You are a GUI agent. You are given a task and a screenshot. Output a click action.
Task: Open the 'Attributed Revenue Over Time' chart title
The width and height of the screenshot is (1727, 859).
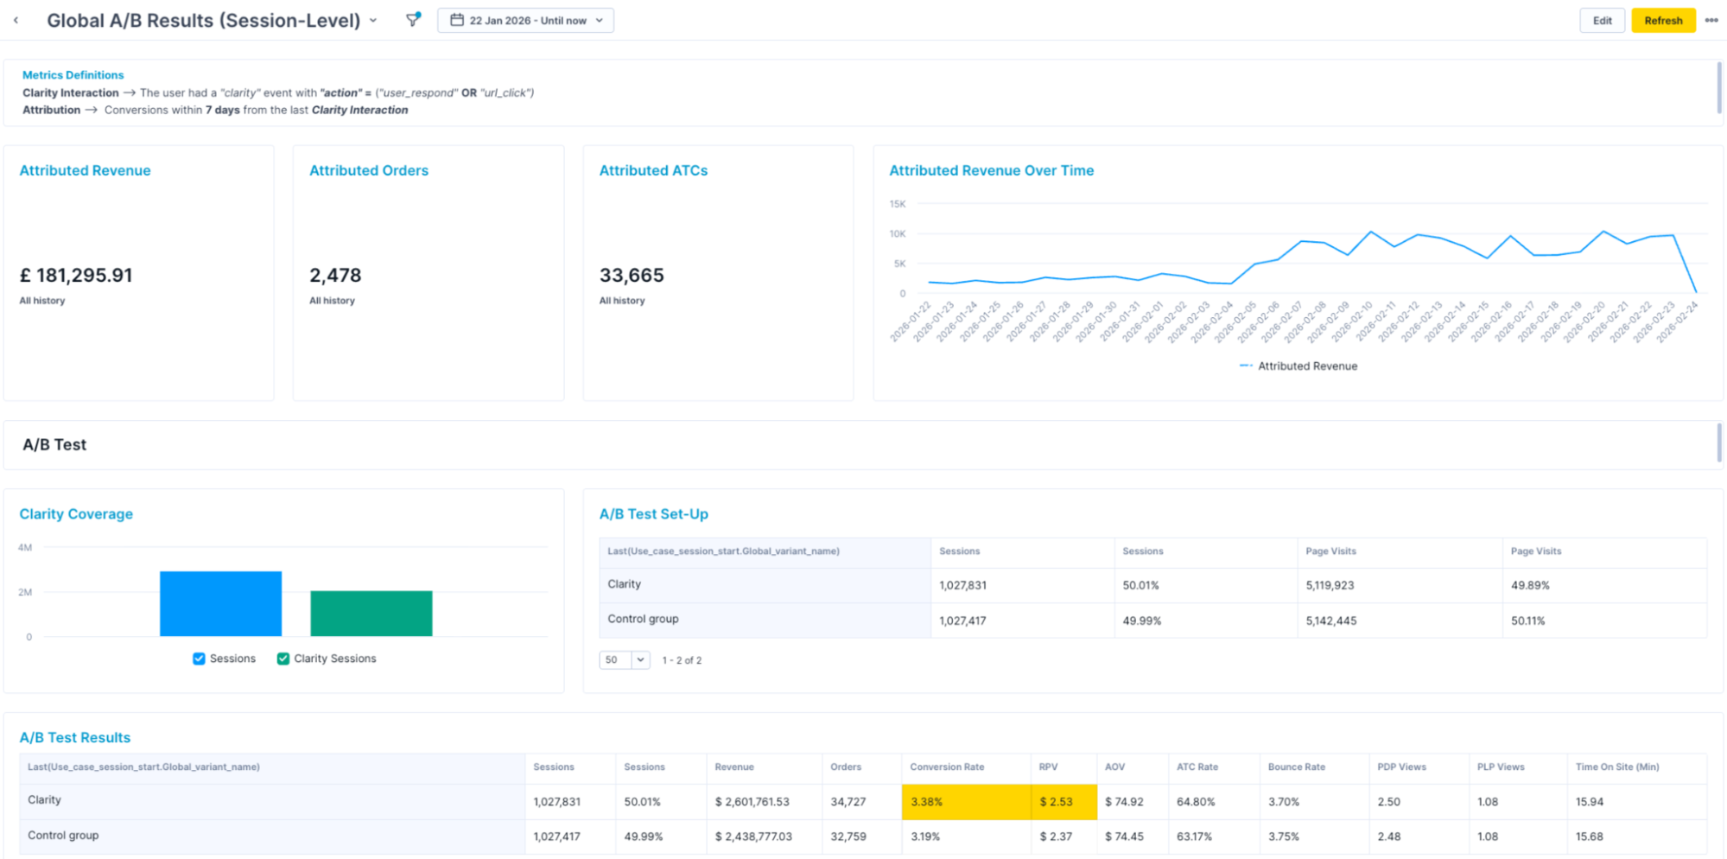coord(990,170)
